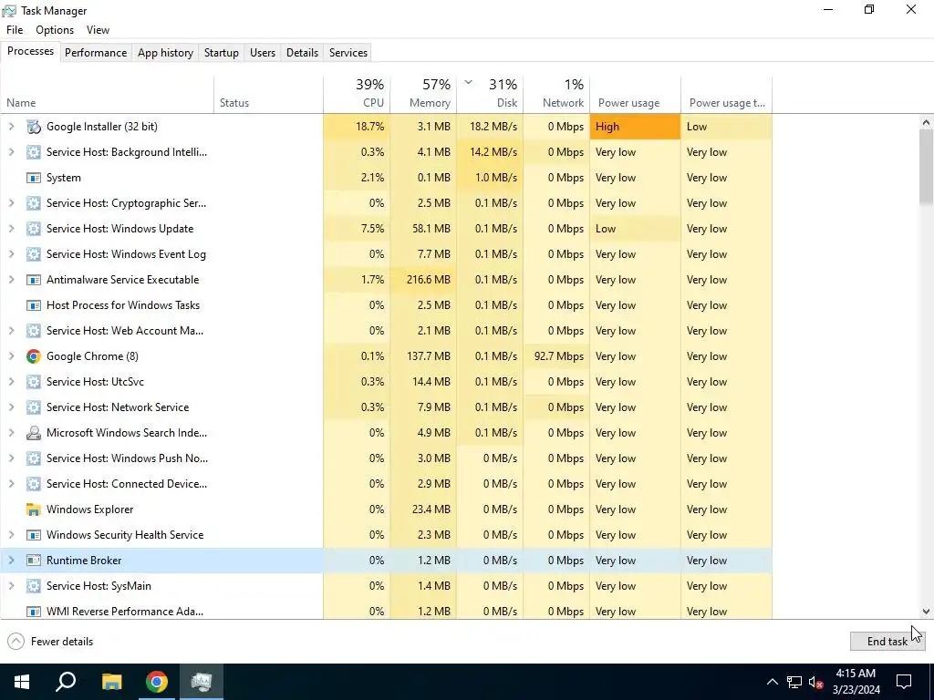The image size is (934, 700).
Task: Sort by the Status column header
Action: pyautogui.click(x=269, y=94)
